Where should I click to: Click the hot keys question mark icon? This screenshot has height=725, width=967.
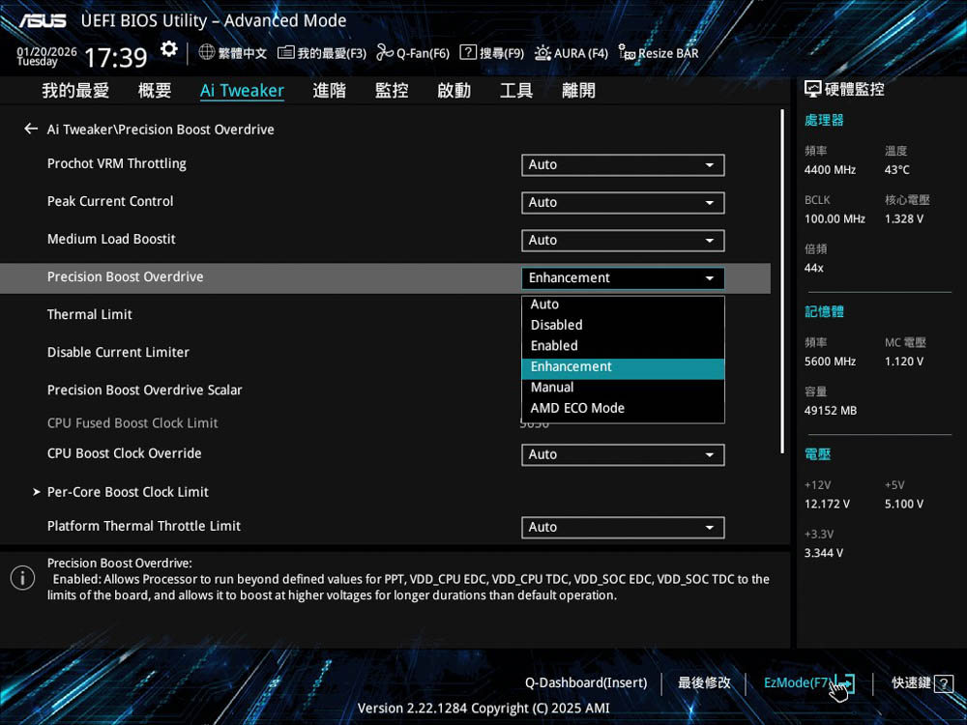[944, 683]
